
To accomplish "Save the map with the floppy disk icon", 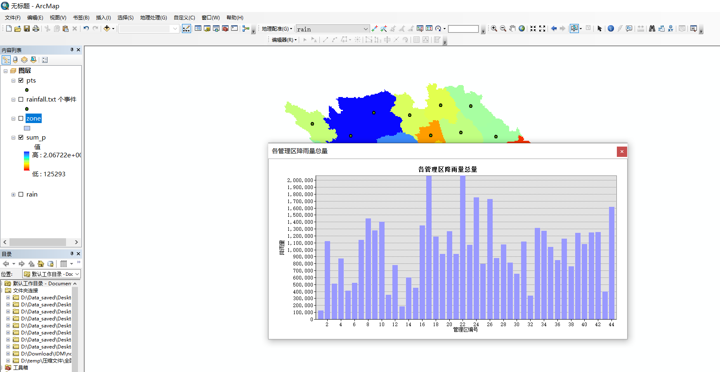I will click(x=27, y=28).
